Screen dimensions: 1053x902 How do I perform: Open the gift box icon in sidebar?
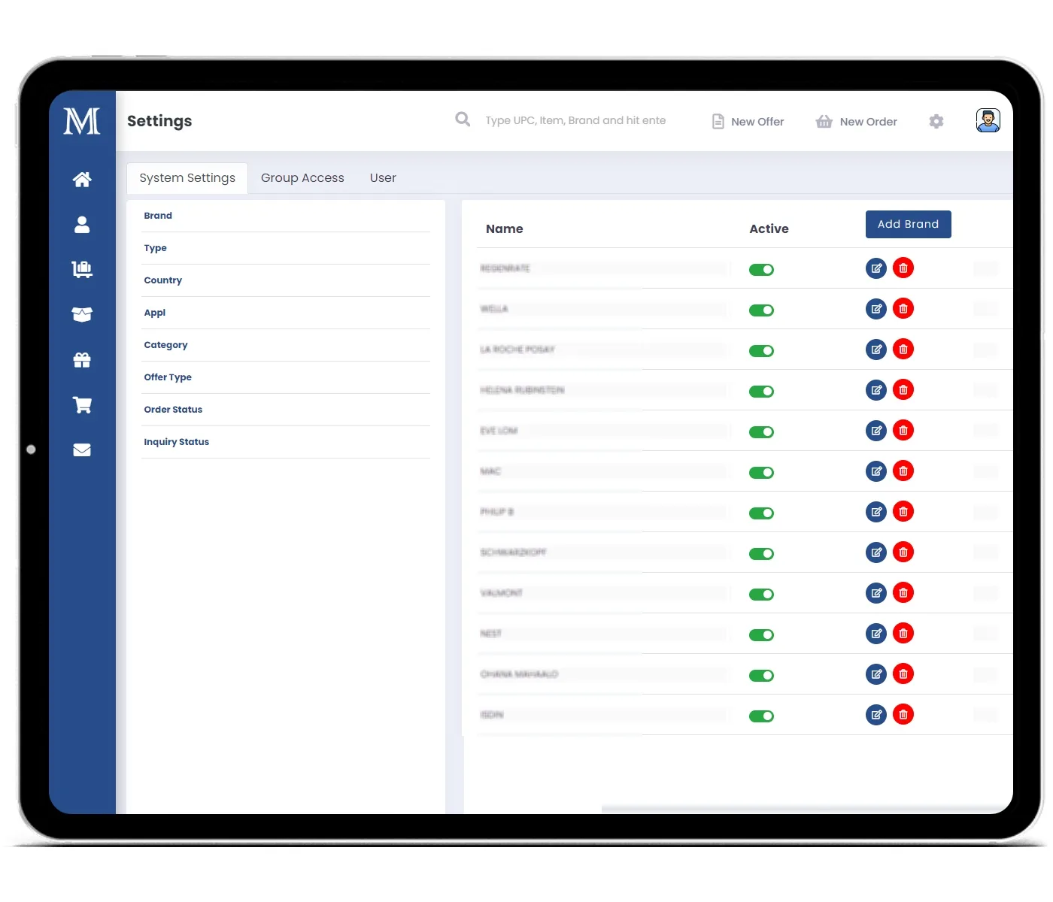click(x=82, y=360)
